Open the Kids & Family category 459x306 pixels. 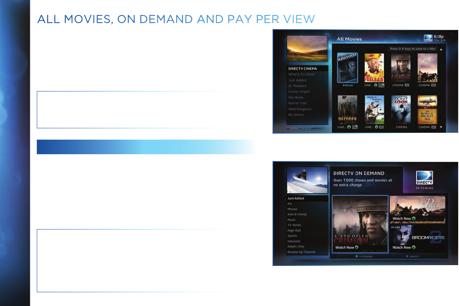pos(297,214)
